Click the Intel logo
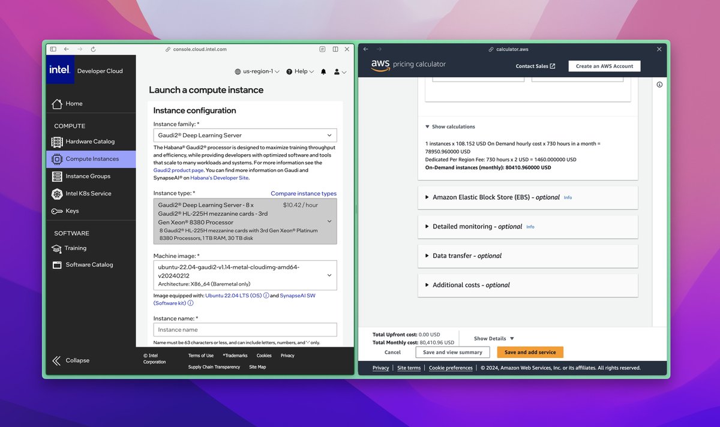The height and width of the screenshot is (427, 720). (60, 70)
